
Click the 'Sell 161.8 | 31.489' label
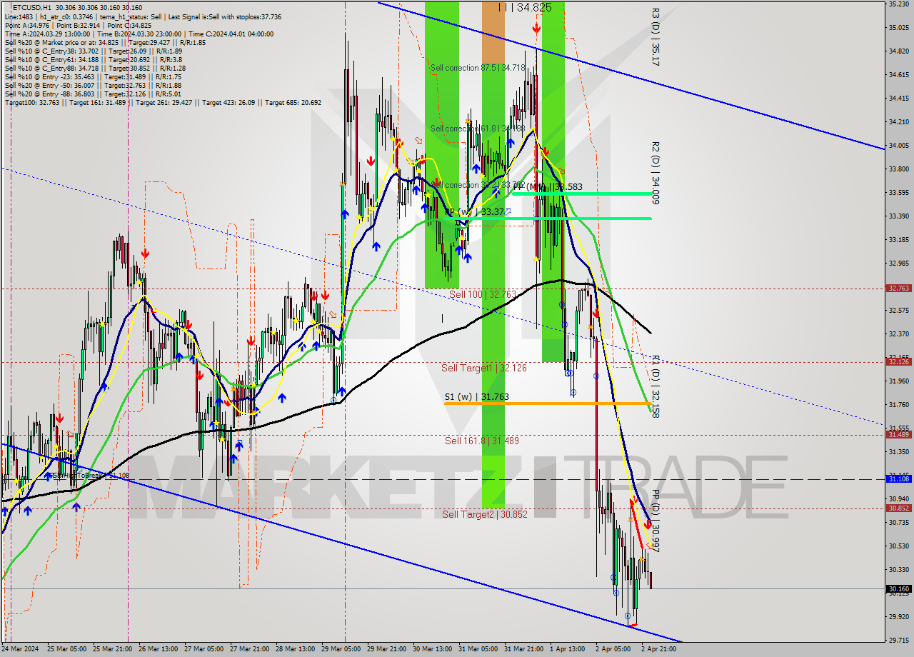(x=481, y=441)
